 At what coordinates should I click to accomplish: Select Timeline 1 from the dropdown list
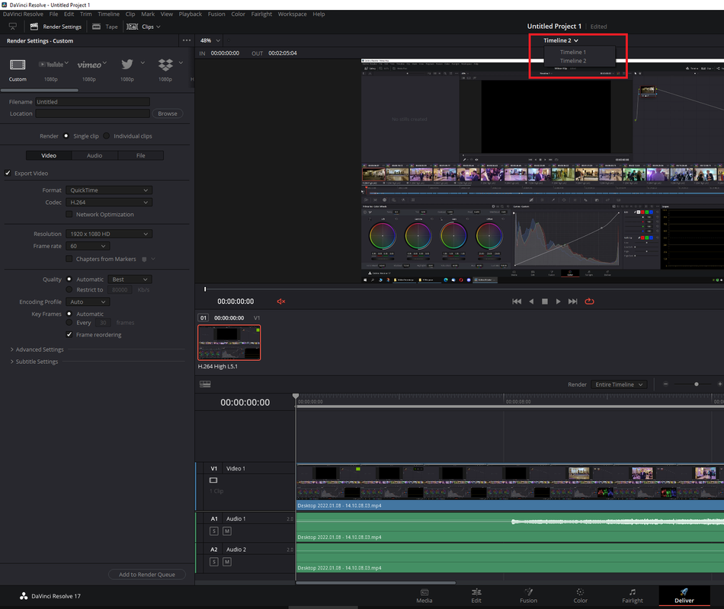pos(573,52)
